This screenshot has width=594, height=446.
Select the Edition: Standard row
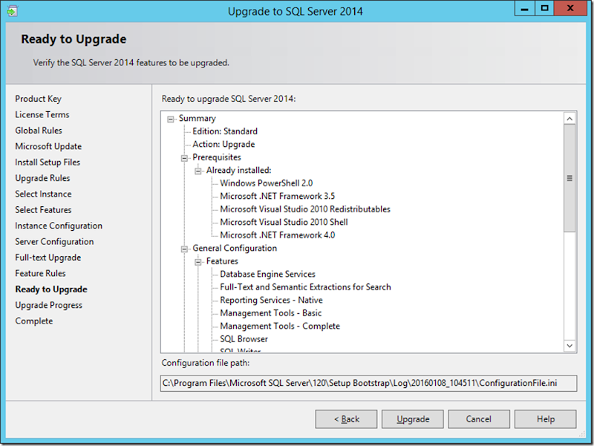point(225,131)
